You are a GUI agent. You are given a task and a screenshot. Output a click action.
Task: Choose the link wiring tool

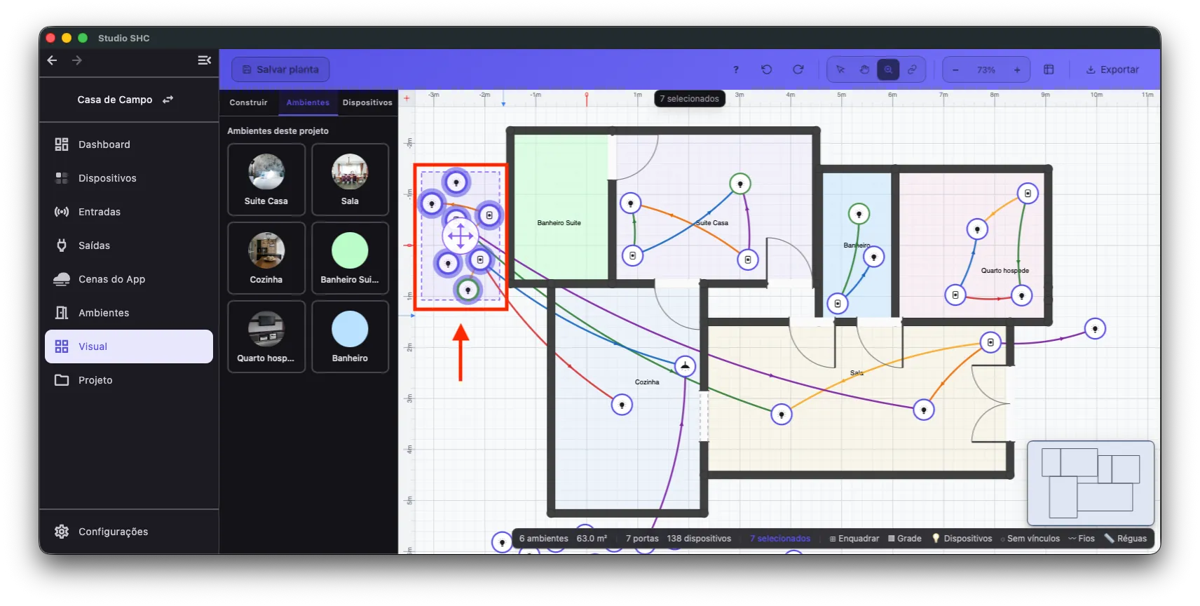pos(912,69)
